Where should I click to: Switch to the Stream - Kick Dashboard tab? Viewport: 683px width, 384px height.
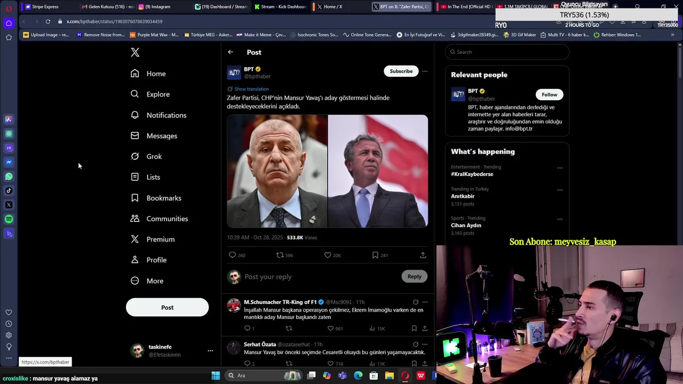click(x=280, y=6)
